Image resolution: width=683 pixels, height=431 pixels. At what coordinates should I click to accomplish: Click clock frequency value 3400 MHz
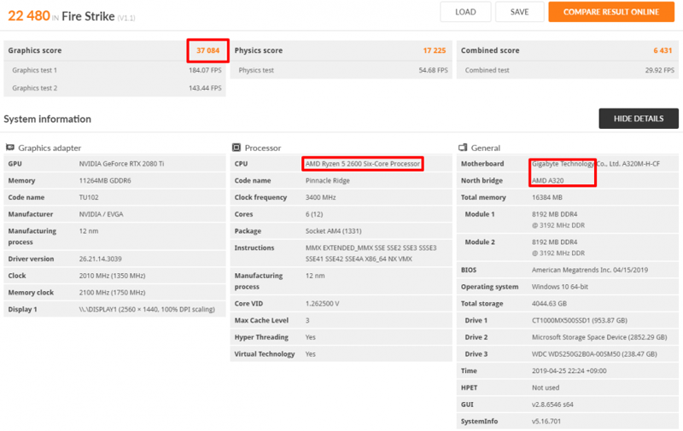[321, 197]
